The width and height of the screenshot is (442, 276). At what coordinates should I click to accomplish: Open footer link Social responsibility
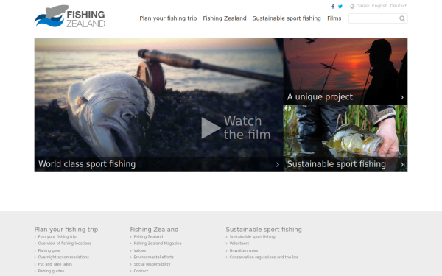coord(152,264)
